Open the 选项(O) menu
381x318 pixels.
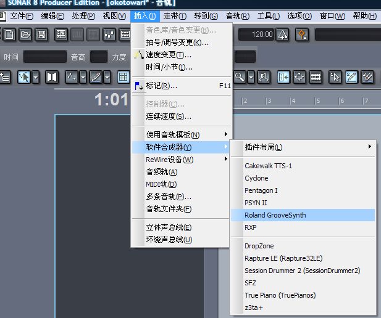coord(299,16)
